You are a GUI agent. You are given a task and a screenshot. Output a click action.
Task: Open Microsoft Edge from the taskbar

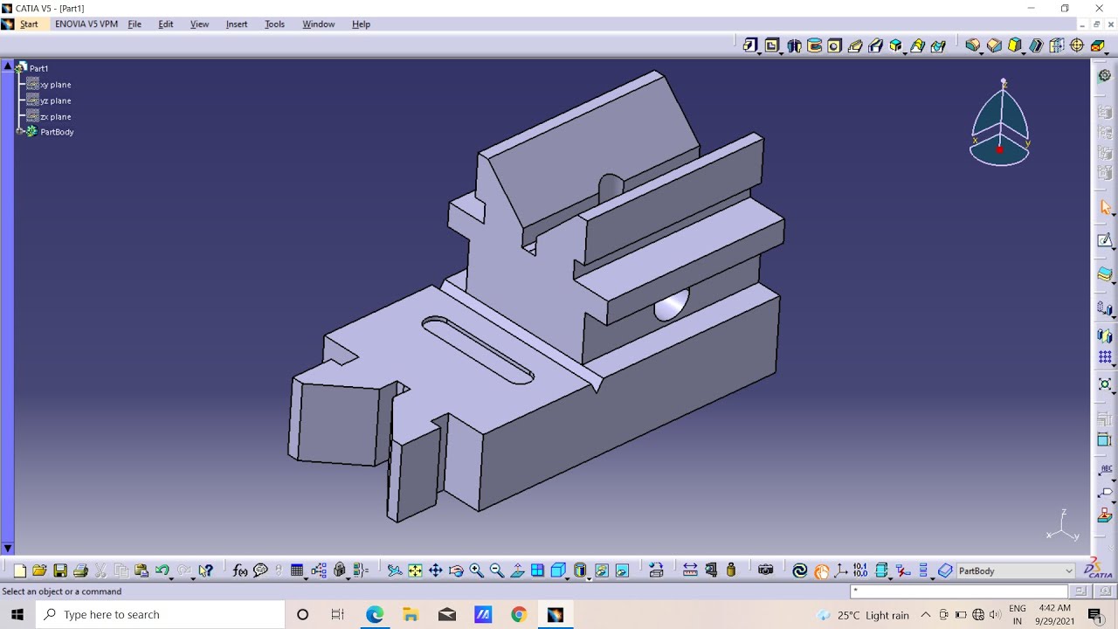375,615
